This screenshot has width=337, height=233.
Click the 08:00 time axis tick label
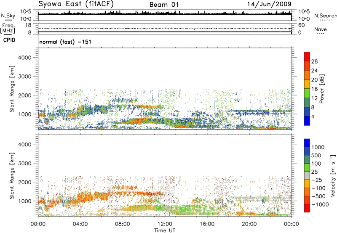(123, 224)
